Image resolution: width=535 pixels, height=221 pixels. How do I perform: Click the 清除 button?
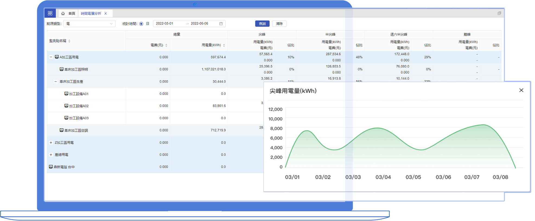click(279, 24)
